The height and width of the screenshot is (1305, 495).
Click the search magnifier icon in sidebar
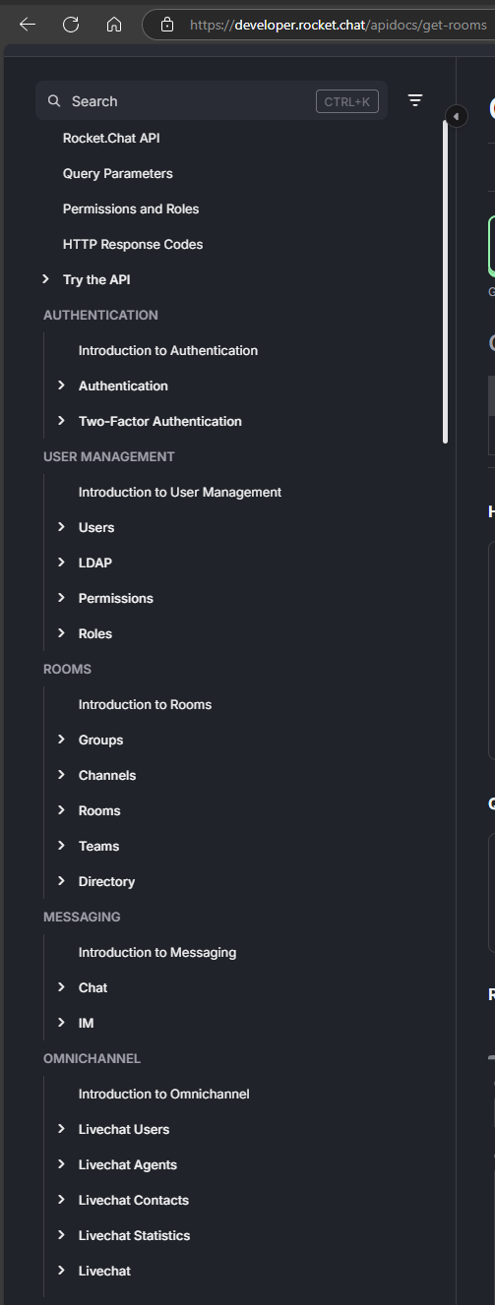[54, 101]
